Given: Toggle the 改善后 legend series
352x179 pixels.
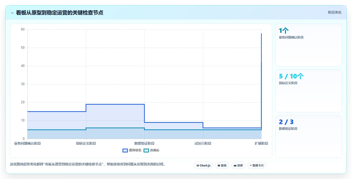Looking at the screenshot, I should click(x=151, y=150).
